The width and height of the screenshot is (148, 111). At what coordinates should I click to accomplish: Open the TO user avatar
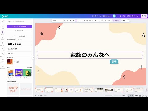pyautogui.click(x=114, y=16)
